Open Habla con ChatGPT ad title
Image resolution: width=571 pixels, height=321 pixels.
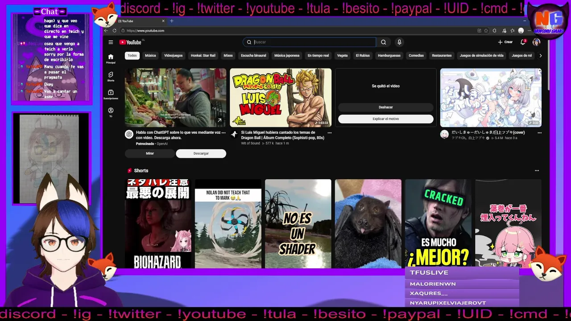(x=178, y=135)
